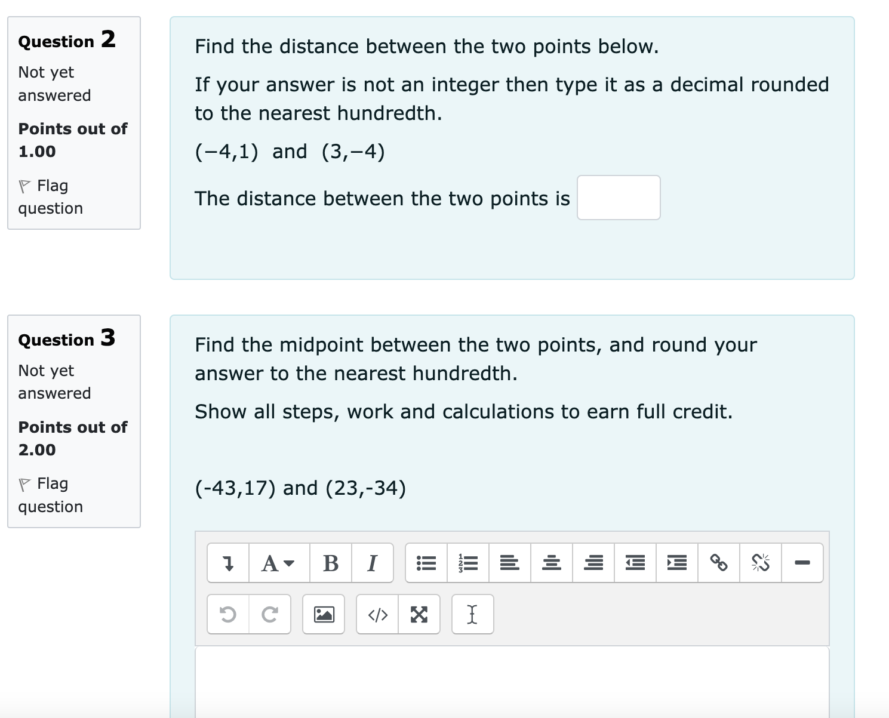Indent the paragraph in the editor
The height and width of the screenshot is (718, 889).
pos(676,562)
